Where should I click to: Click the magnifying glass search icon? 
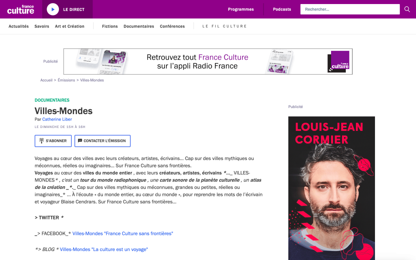click(x=407, y=9)
